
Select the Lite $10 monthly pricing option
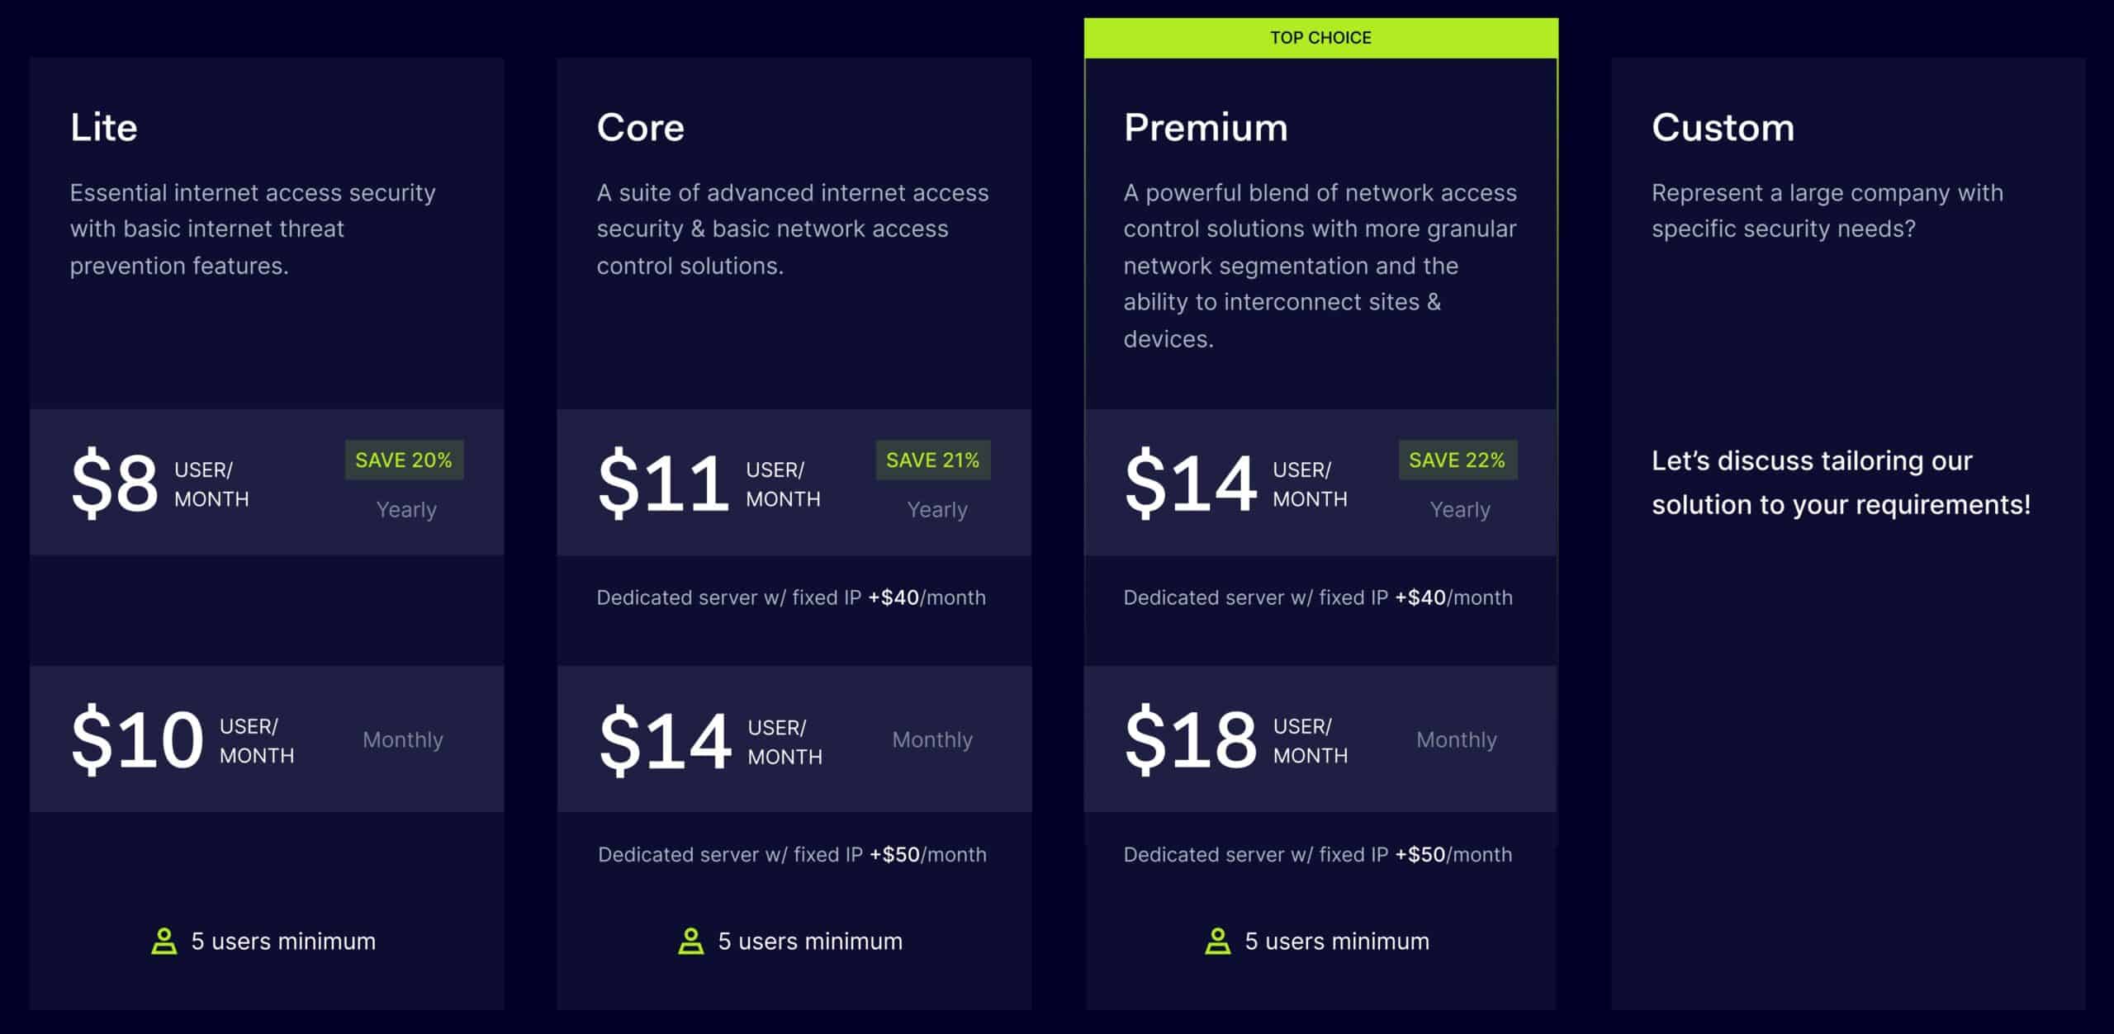[x=267, y=739]
